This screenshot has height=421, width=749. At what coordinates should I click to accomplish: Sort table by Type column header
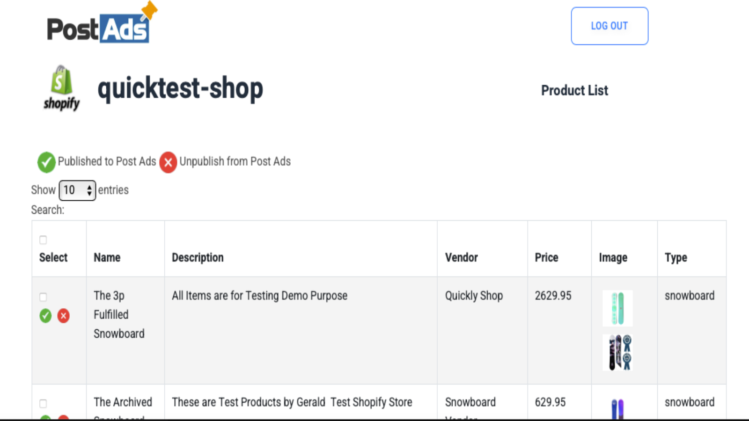pyautogui.click(x=676, y=258)
